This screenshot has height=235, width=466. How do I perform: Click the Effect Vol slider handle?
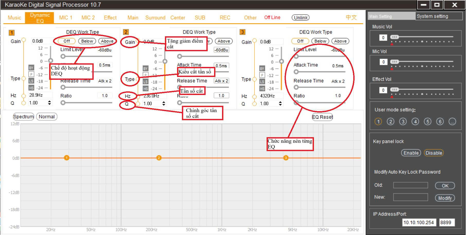[x=394, y=89]
